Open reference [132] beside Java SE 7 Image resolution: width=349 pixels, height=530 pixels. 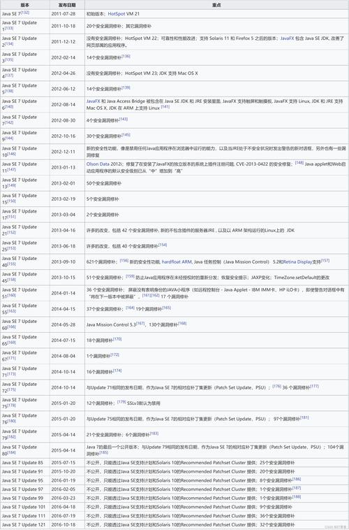[x=25, y=13]
